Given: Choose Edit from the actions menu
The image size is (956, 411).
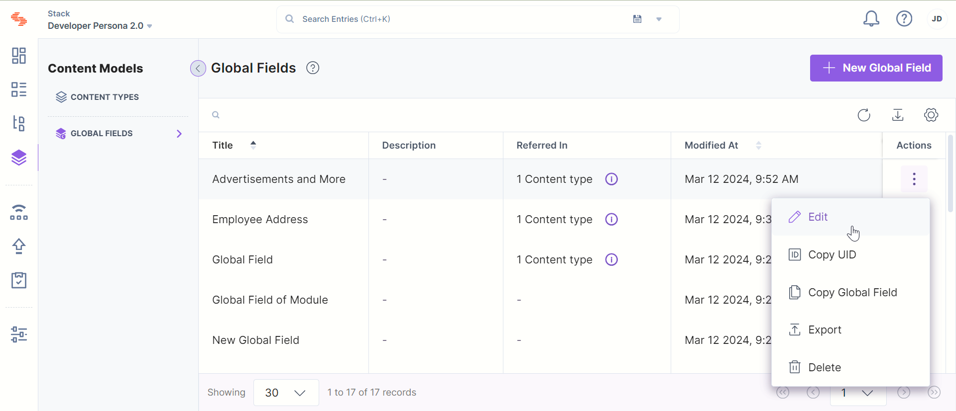Looking at the screenshot, I should (x=850, y=217).
